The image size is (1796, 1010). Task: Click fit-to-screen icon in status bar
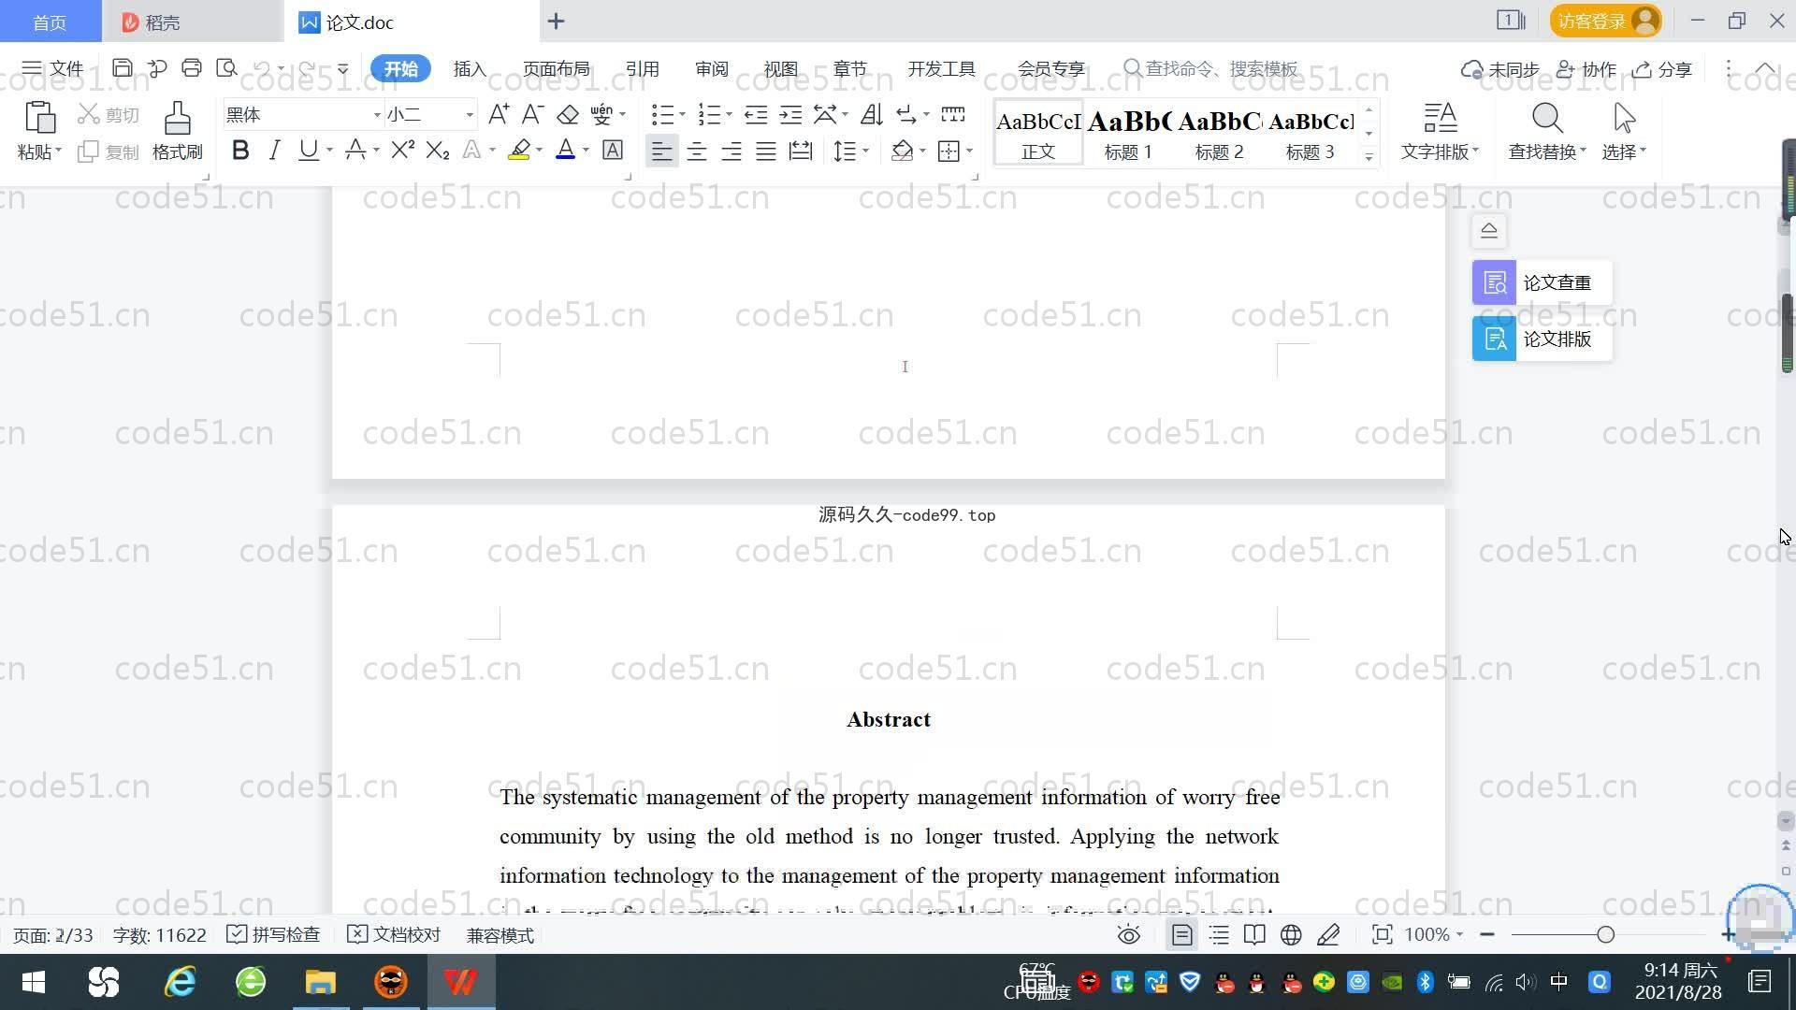coord(1382,934)
